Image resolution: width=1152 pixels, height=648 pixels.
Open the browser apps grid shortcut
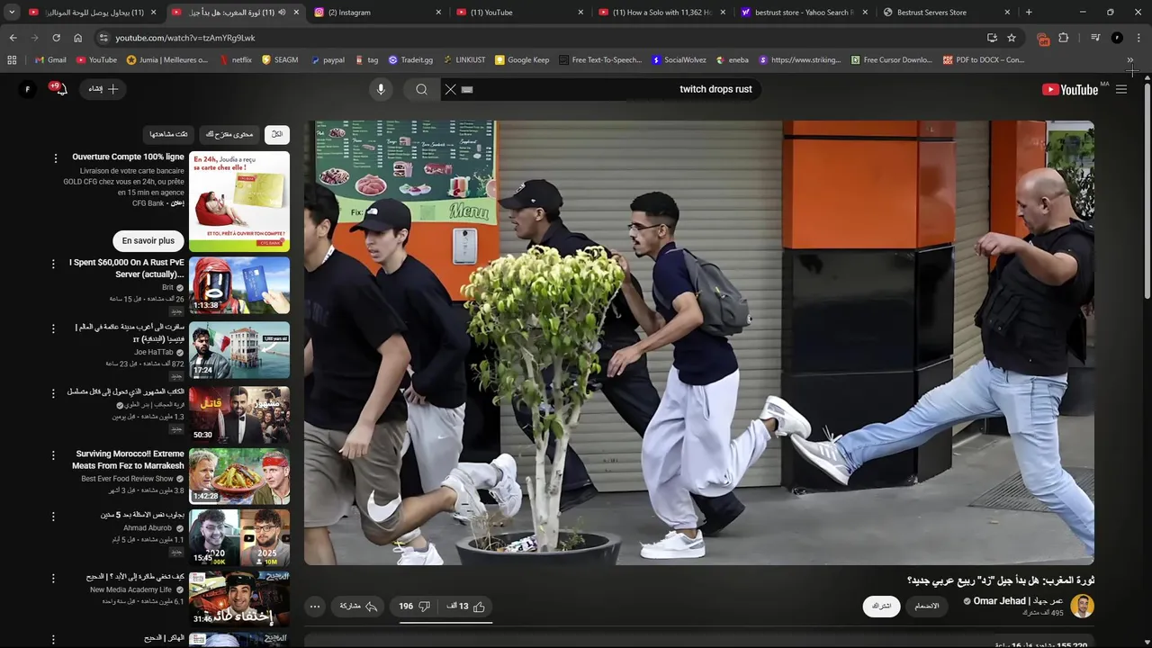click(12, 60)
